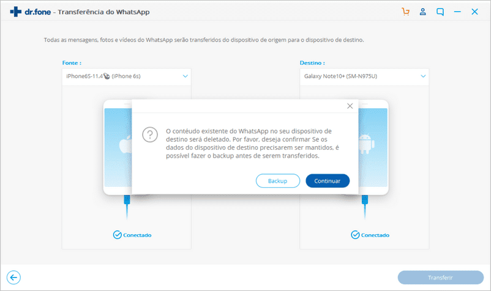Screen dimensions: 491x291
Task: Confirm with the Continuar button
Action: (x=328, y=181)
